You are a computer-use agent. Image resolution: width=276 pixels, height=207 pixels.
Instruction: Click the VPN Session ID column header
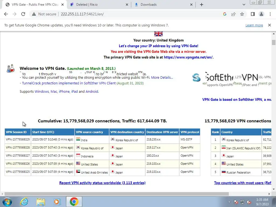pos(18,132)
